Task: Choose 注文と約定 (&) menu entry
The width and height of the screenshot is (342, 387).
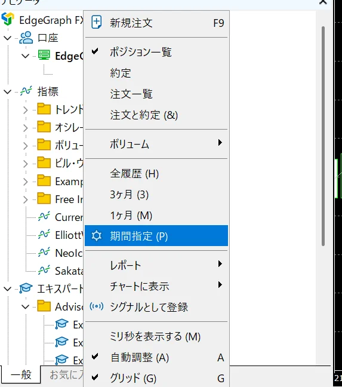Action: pyautogui.click(x=156, y=115)
